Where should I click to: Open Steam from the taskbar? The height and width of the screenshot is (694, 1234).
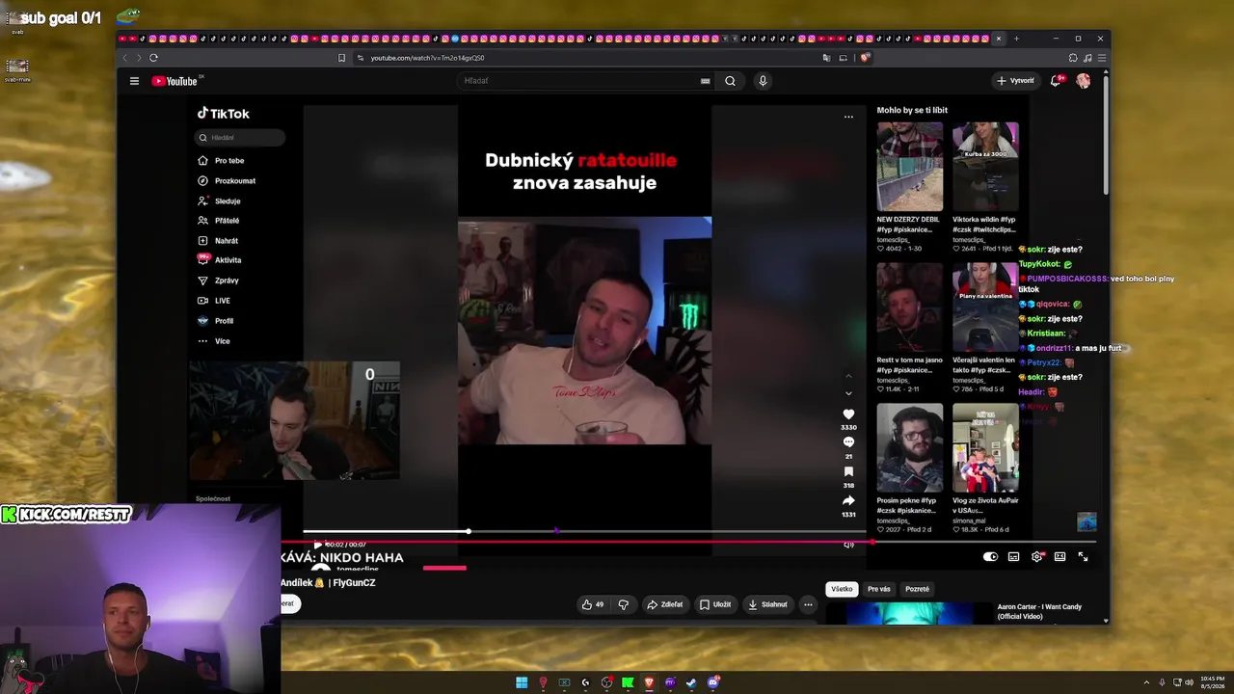pyautogui.click(x=691, y=682)
